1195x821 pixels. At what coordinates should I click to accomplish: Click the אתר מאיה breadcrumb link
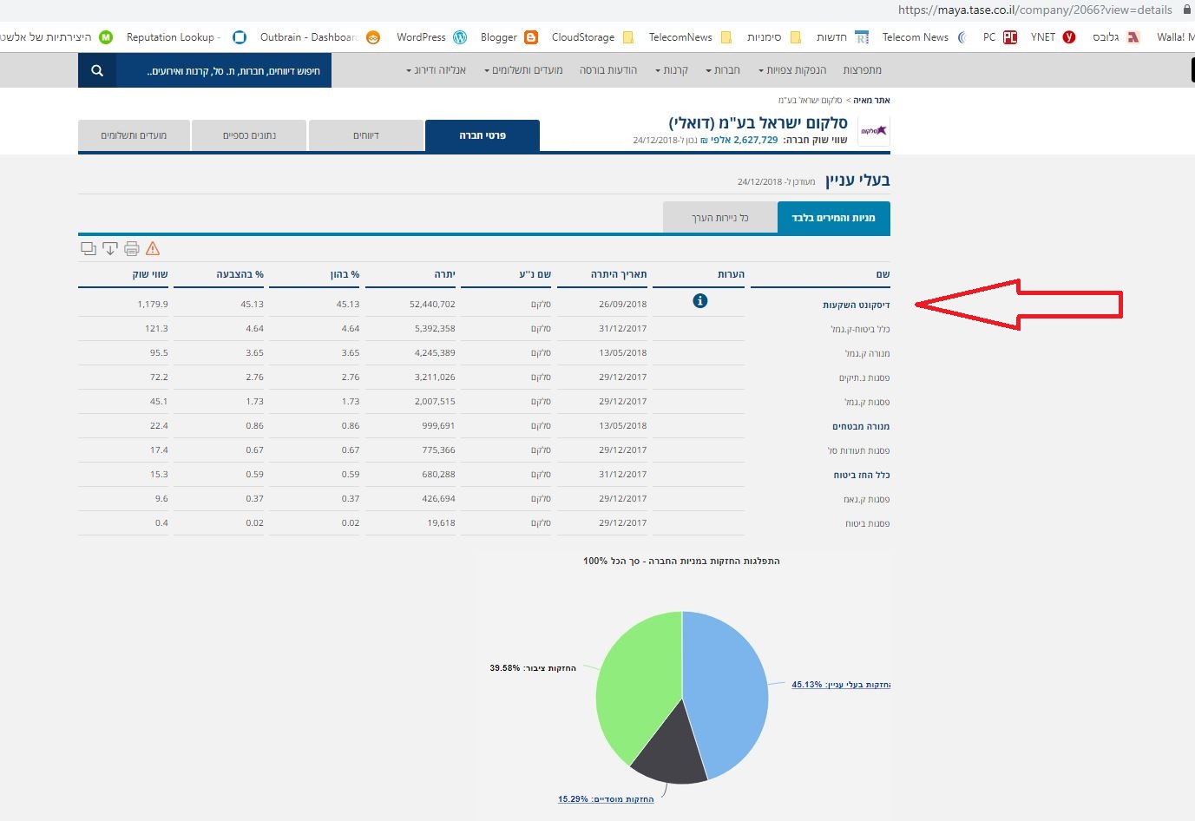[871, 101]
